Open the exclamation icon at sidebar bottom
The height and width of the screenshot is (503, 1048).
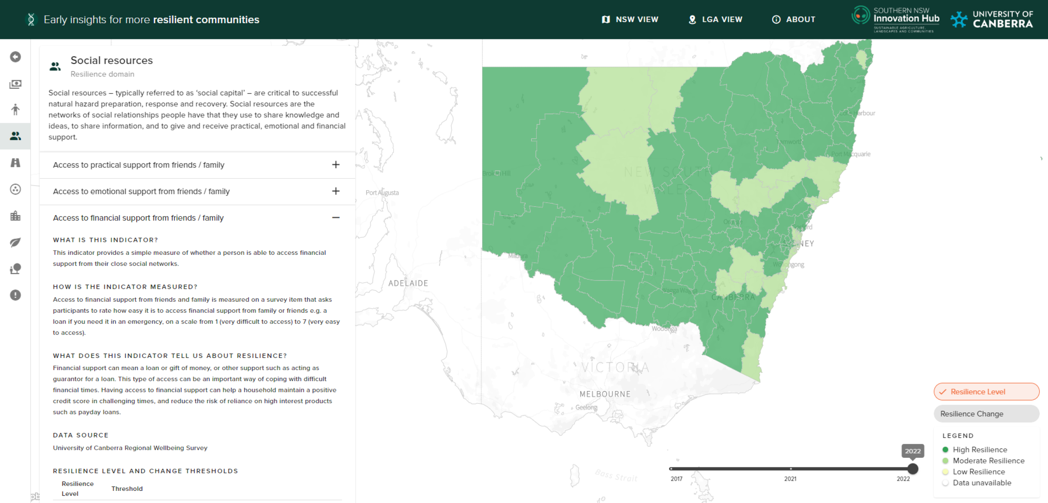[x=16, y=295]
